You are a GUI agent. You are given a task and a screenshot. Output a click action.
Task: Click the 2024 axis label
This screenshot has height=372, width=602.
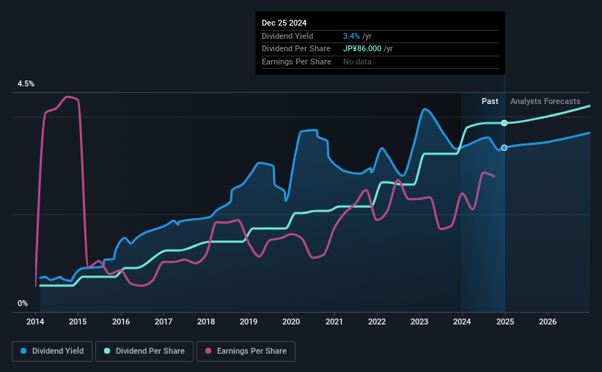(462, 321)
